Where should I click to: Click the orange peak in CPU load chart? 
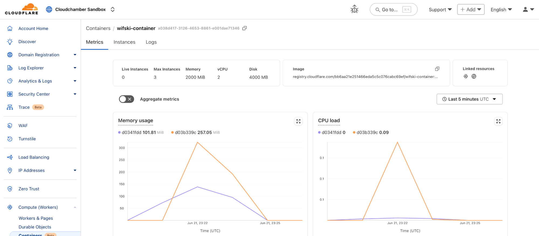point(397,142)
